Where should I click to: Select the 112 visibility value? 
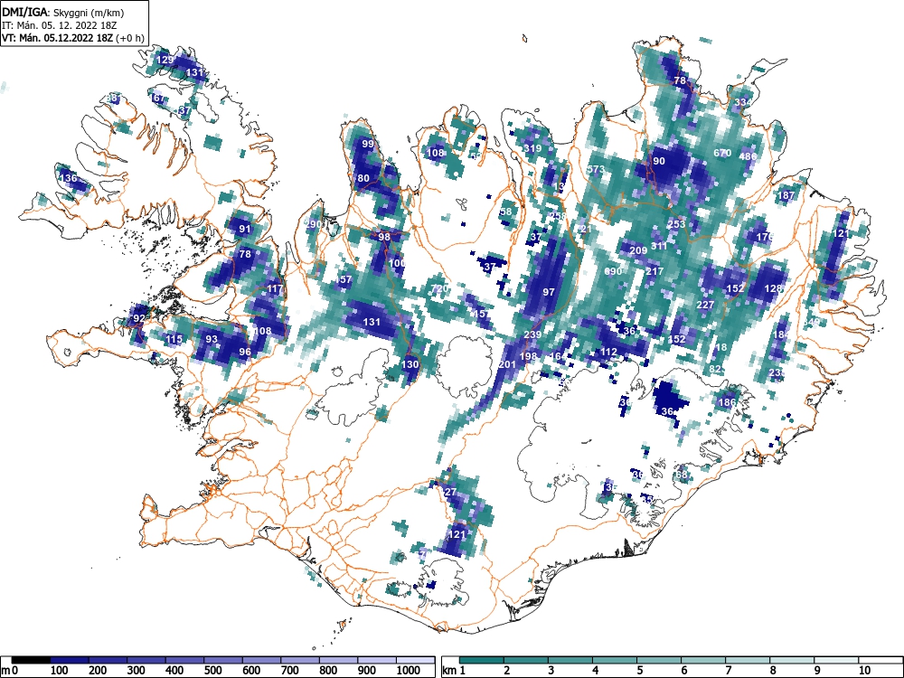click(x=608, y=352)
